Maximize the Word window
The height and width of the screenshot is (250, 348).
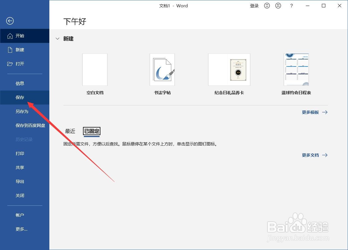pos(324,6)
